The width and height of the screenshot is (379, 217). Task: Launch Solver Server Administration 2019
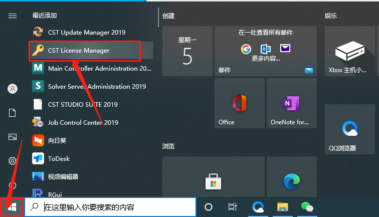coord(91,86)
